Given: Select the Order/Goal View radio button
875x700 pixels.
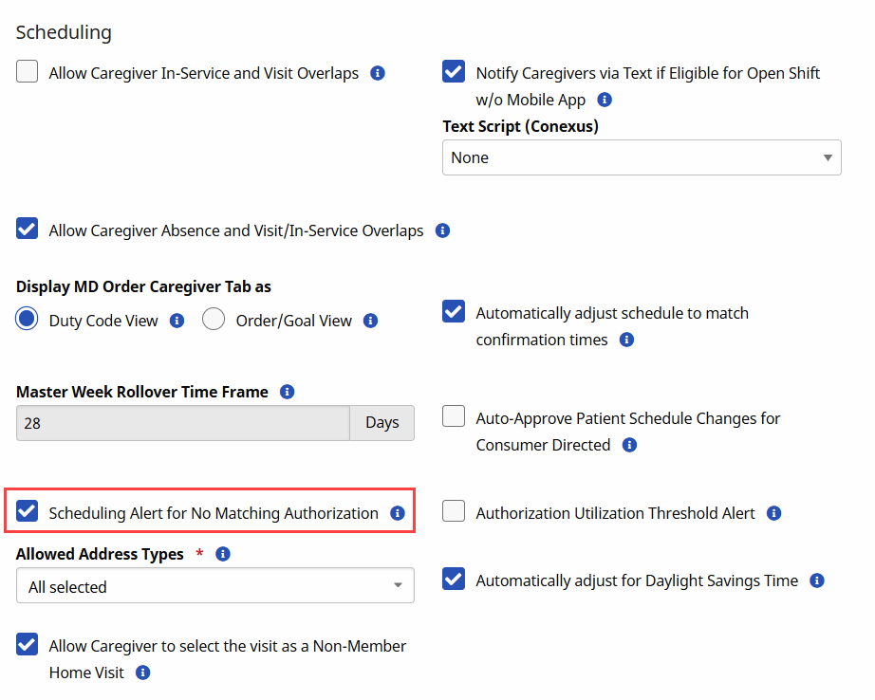Looking at the screenshot, I should [x=214, y=320].
